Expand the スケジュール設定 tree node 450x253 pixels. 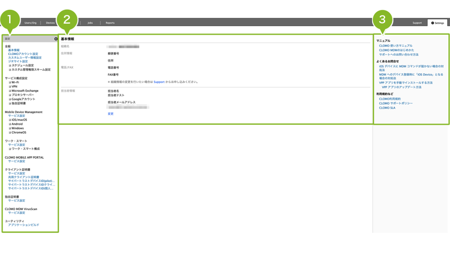click(x=10, y=66)
